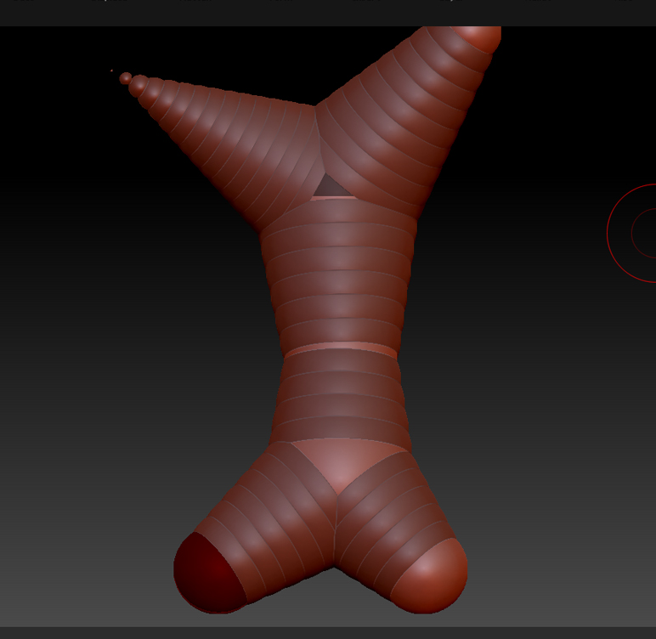Click the dark triangular gap at the upper fork
Viewport: 656px width, 639px height.
pos(331,186)
